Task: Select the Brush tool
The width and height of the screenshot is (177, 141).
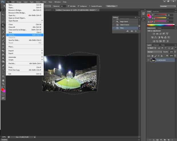Action: click(3, 40)
